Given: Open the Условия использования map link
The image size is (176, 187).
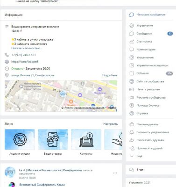Looking at the screenshot, I should [89, 108].
